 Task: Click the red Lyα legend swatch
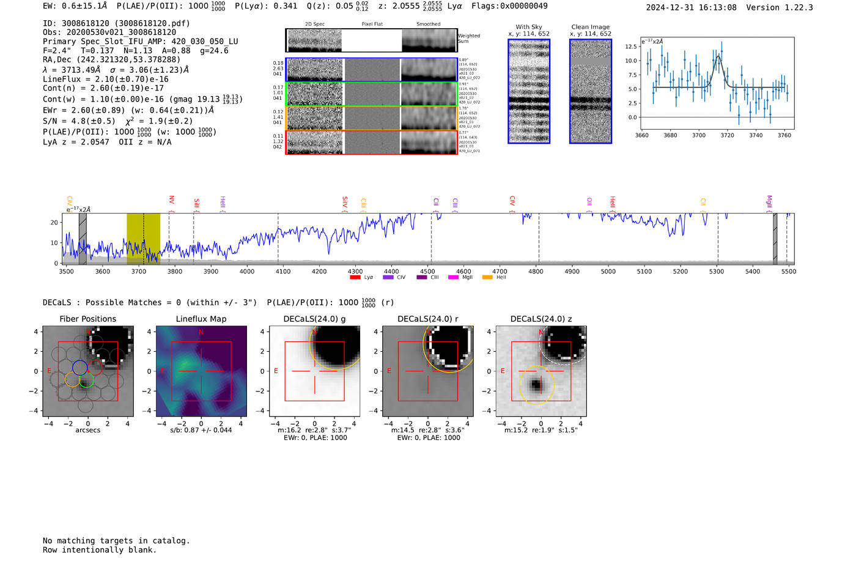tap(355, 278)
